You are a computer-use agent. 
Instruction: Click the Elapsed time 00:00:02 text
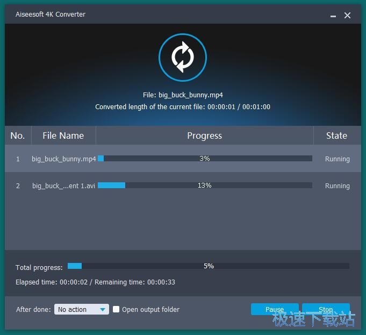pyautogui.click(x=52, y=282)
